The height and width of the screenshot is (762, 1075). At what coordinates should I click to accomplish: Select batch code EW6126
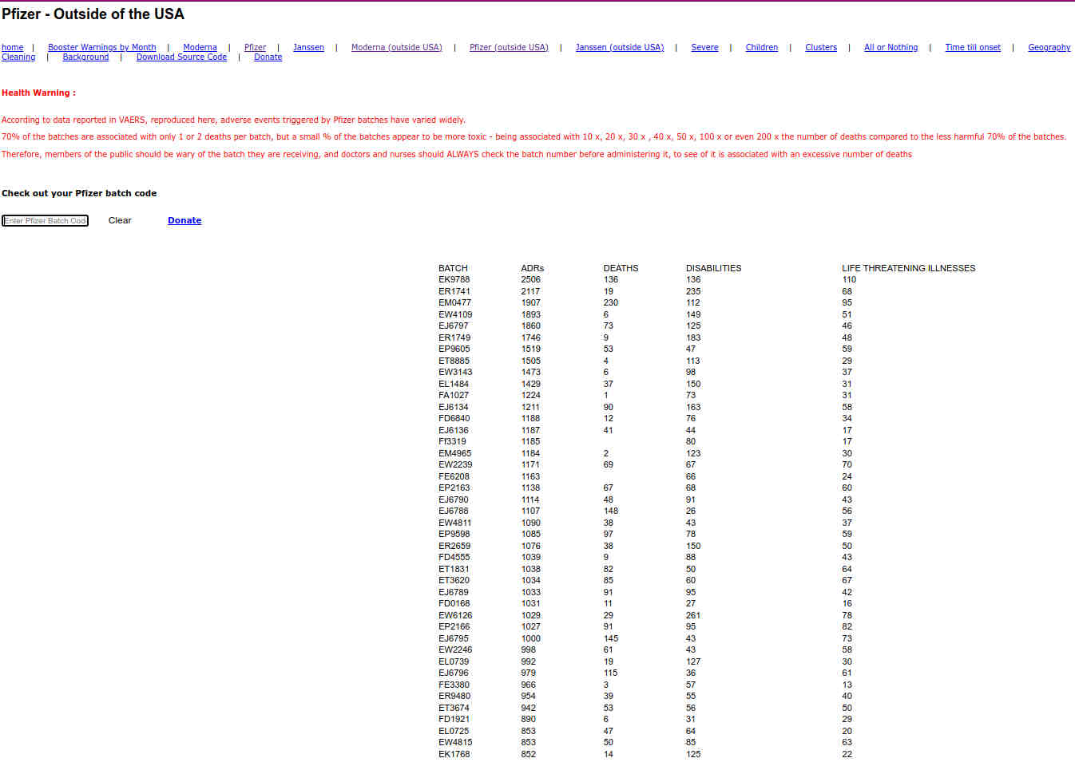pos(455,616)
